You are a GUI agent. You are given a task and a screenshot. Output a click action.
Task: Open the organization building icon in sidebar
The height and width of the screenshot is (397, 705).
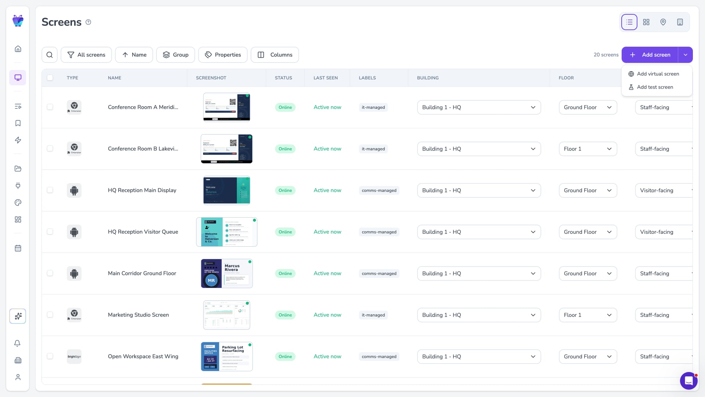pos(18,360)
